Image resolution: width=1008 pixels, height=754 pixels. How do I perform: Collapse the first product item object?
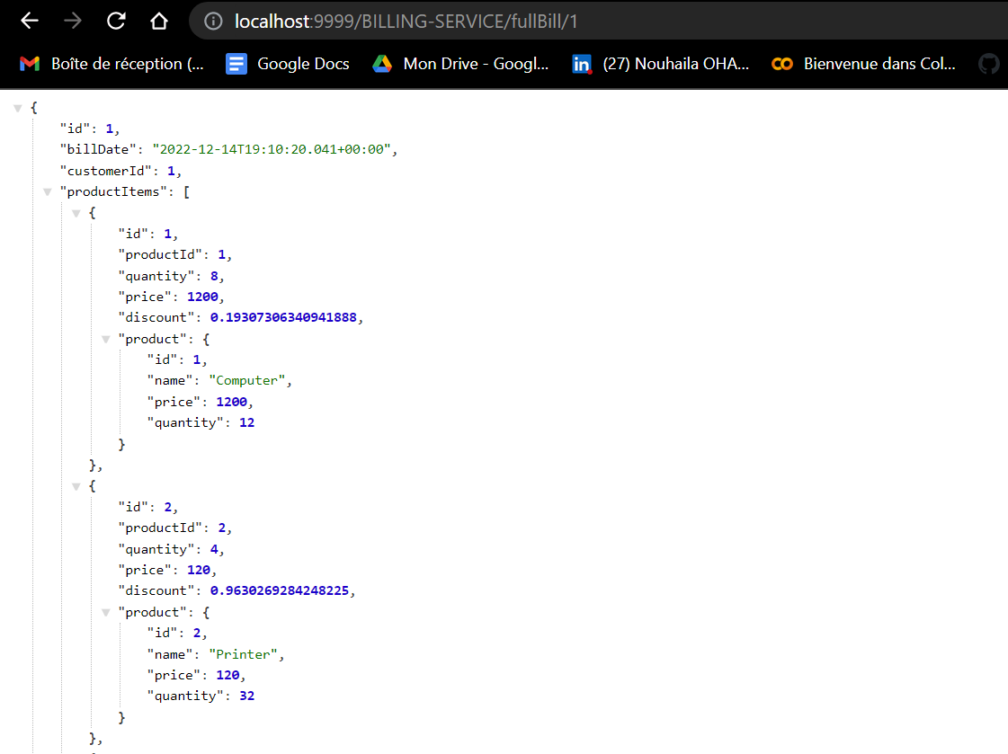click(x=76, y=213)
